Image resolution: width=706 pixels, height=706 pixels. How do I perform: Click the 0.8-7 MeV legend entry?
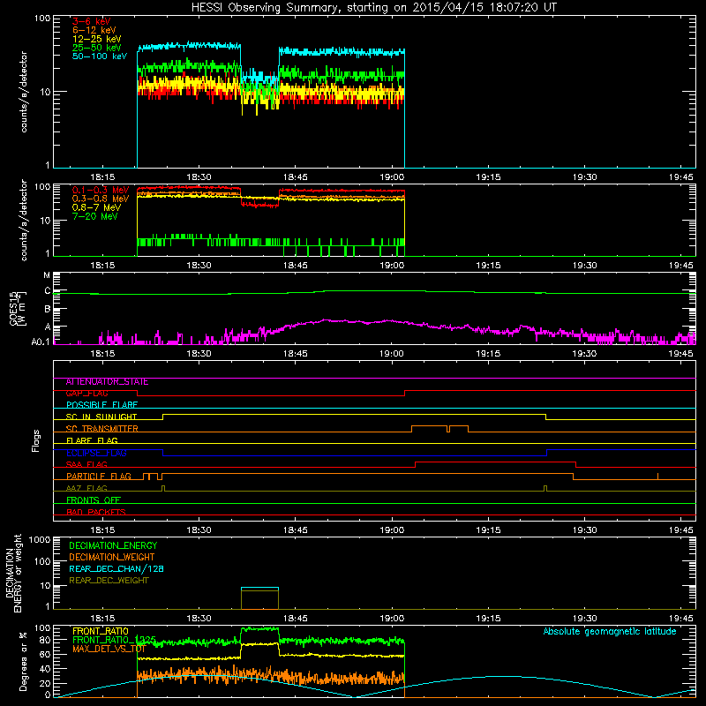(x=96, y=207)
